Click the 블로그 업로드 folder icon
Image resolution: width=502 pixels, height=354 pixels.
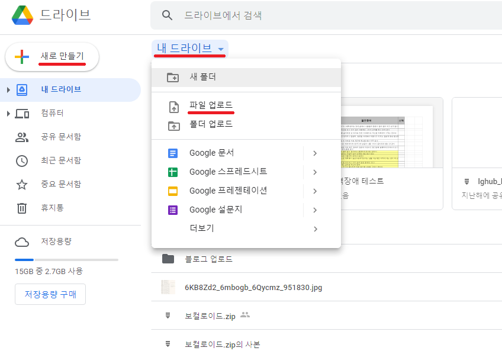click(168, 259)
